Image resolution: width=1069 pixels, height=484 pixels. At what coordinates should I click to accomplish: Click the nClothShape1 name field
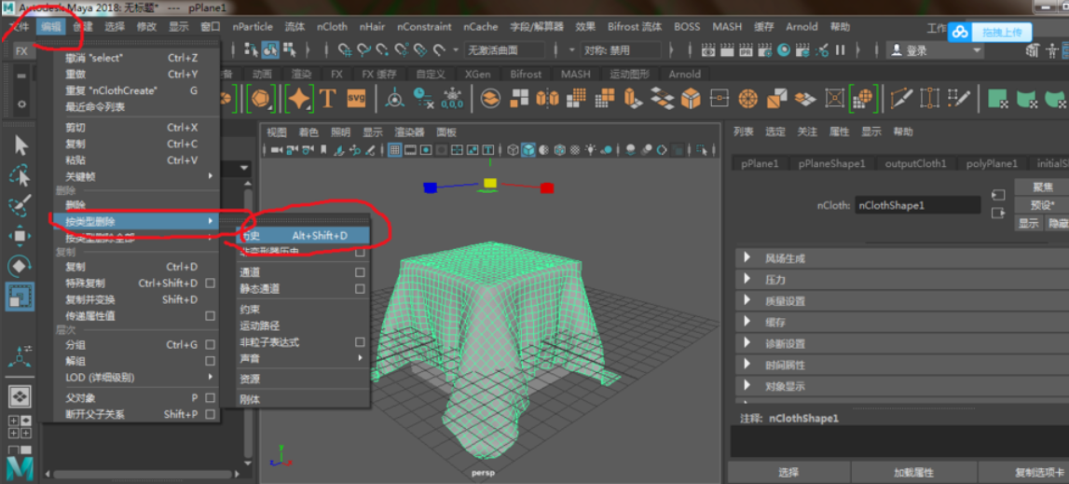[918, 205]
